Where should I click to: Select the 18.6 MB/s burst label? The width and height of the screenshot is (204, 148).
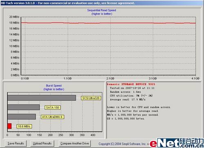coord(24,126)
